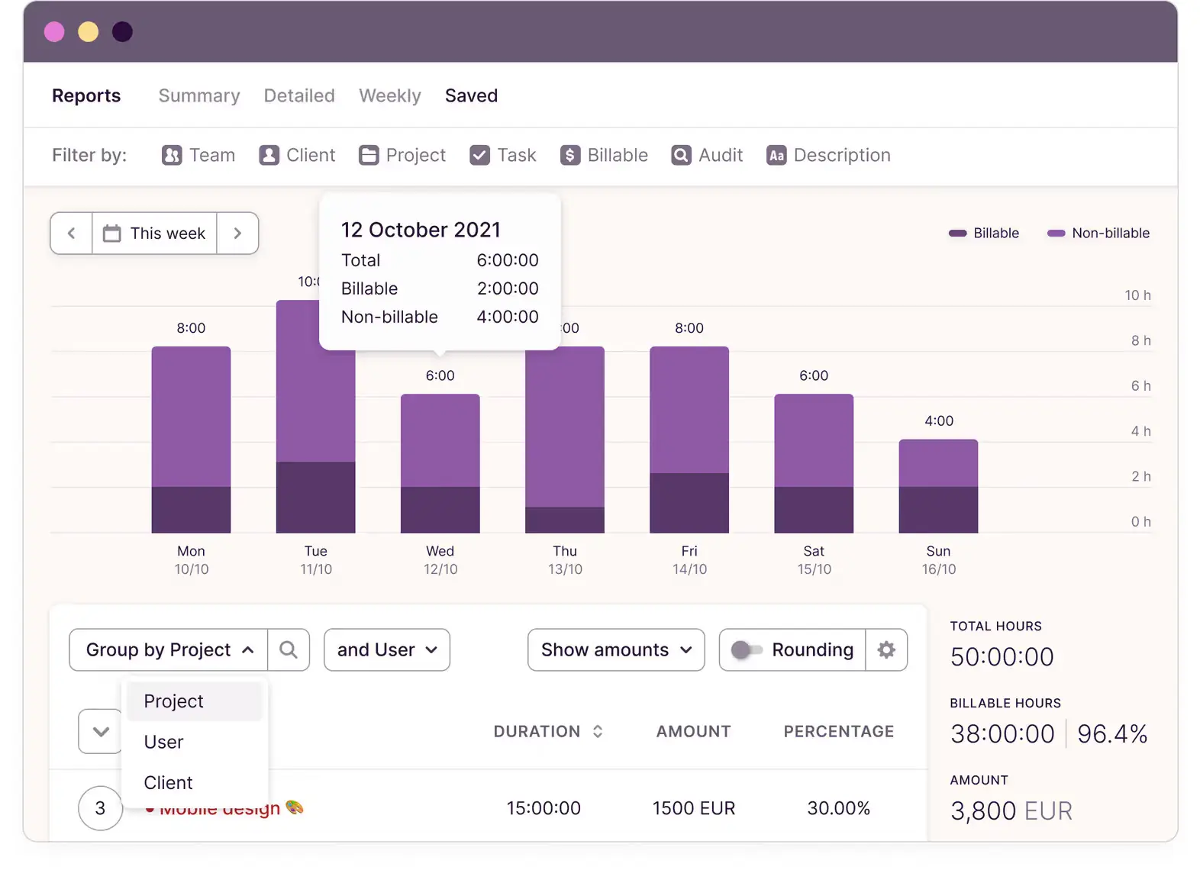Viewport: 1200px width, 870px height.
Task: Go to the previous week
Action: 72,234
